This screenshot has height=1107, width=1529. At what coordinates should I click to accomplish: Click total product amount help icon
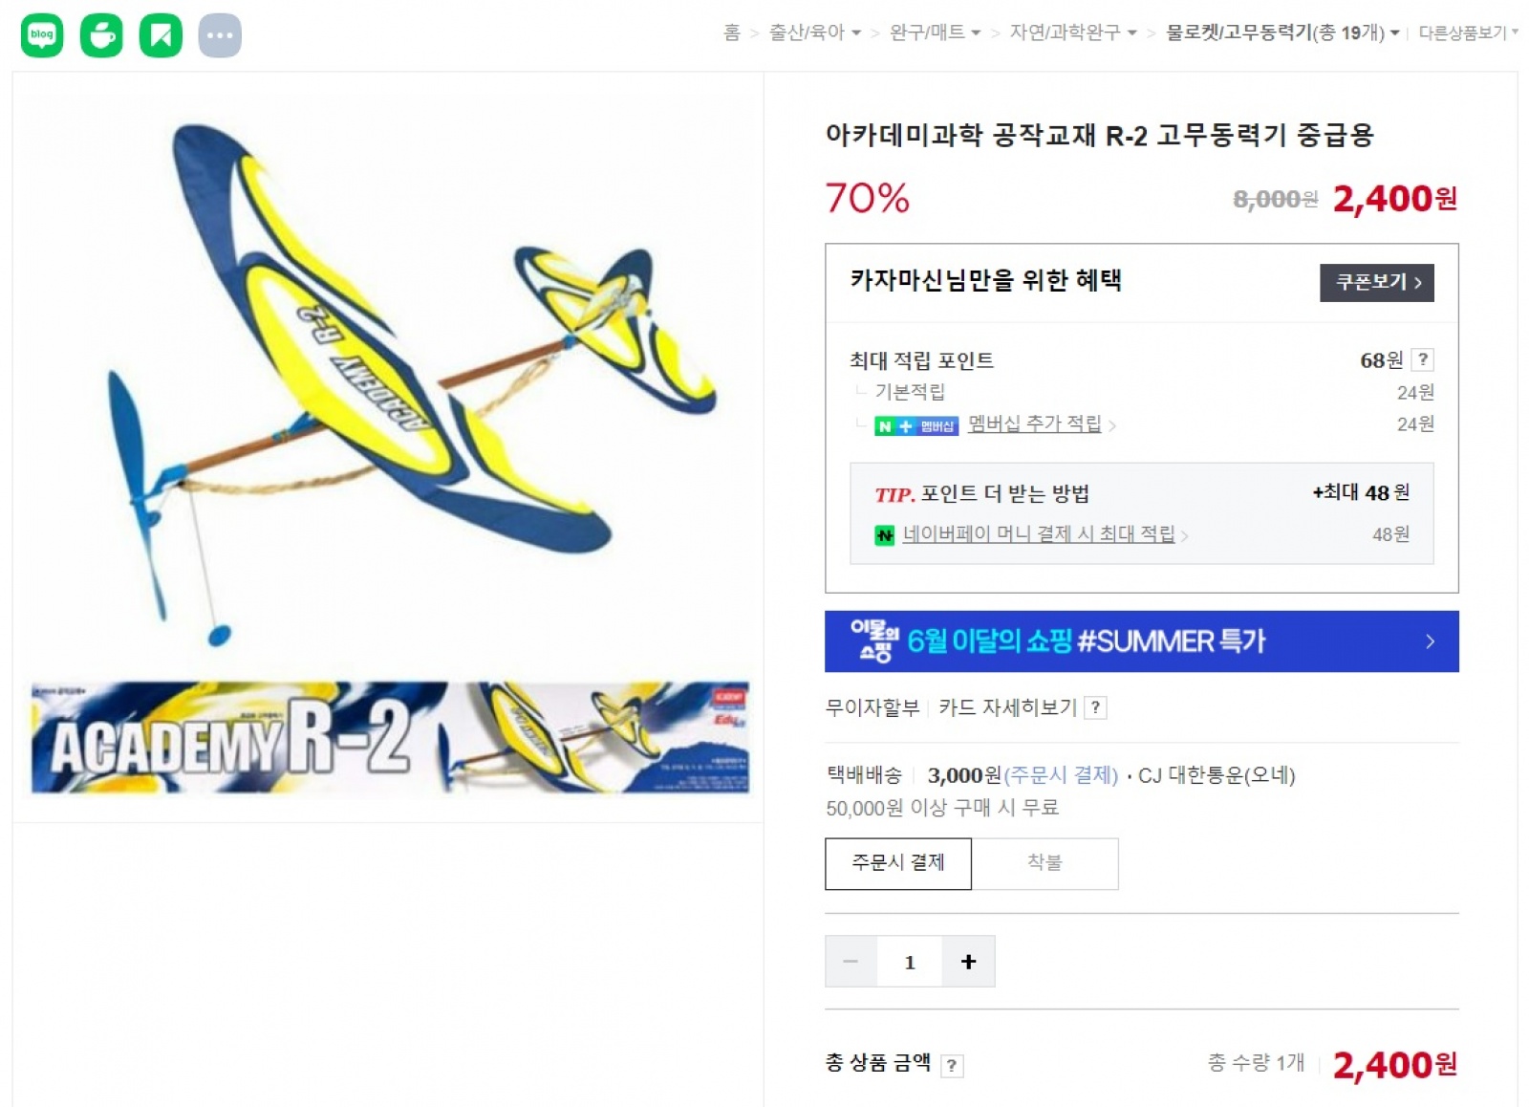(x=952, y=1065)
